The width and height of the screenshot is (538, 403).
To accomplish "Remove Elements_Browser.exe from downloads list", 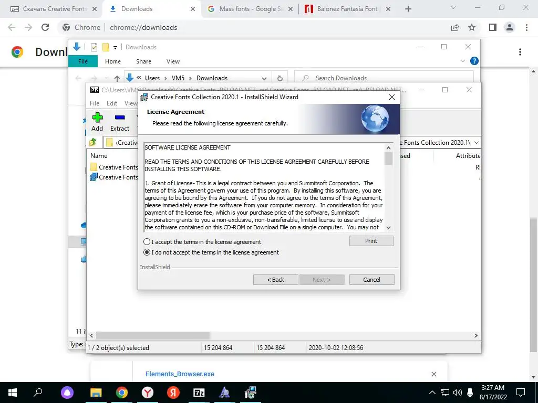I will pos(433,374).
